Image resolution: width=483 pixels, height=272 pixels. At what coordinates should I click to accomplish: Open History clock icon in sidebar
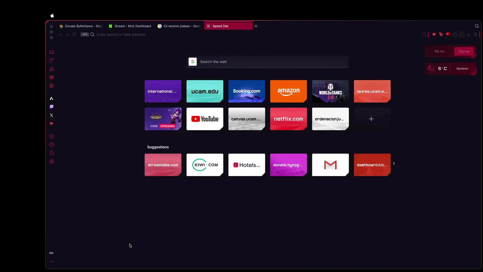52,145
